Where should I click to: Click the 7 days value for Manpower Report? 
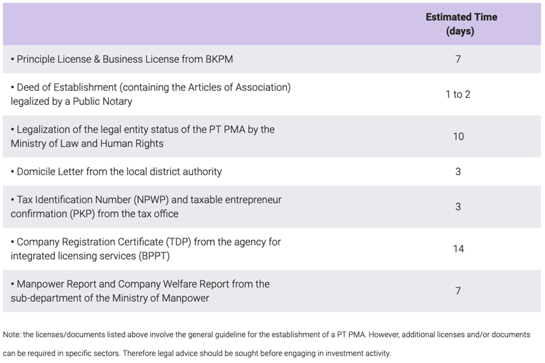point(458,291)
